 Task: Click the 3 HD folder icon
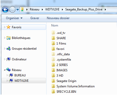pos(53,75)
